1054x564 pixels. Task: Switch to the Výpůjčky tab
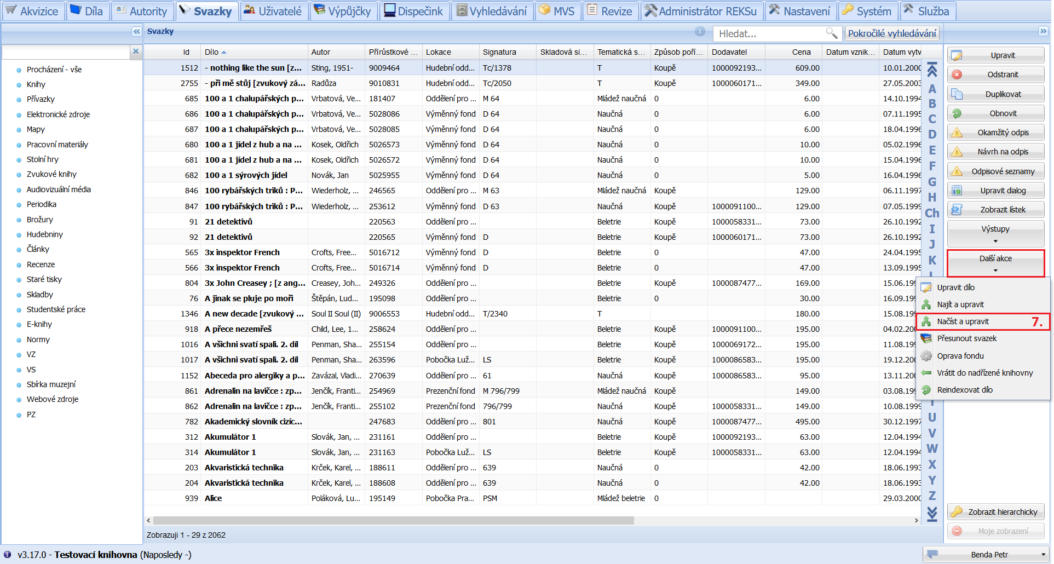pyautogui.click(x=343, y=11)
